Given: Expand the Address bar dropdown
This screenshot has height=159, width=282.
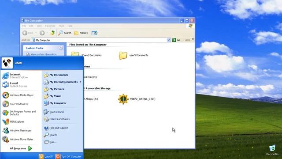Looking at the screenshot, I should tap(168, 40).
